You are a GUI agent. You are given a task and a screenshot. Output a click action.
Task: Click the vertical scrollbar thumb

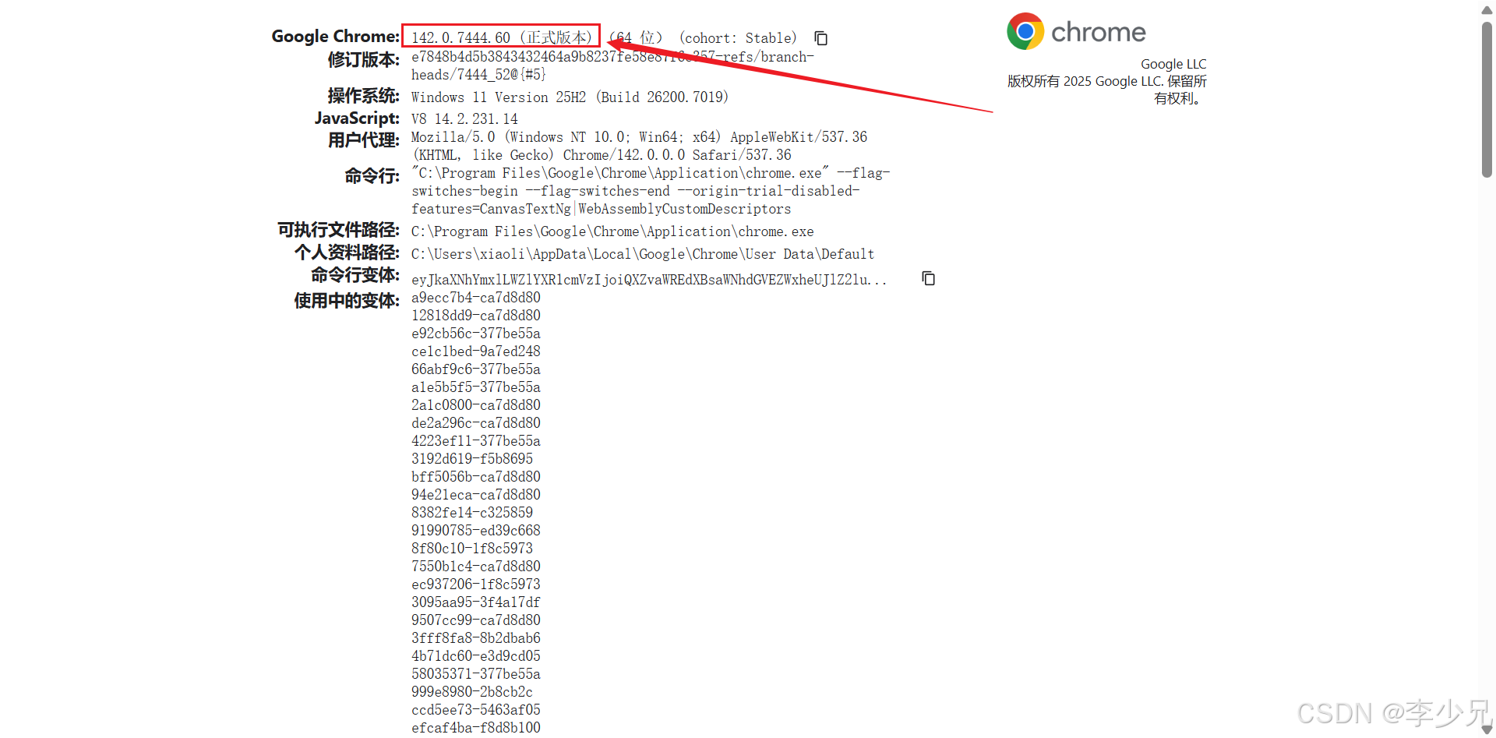click(1487, 100)
